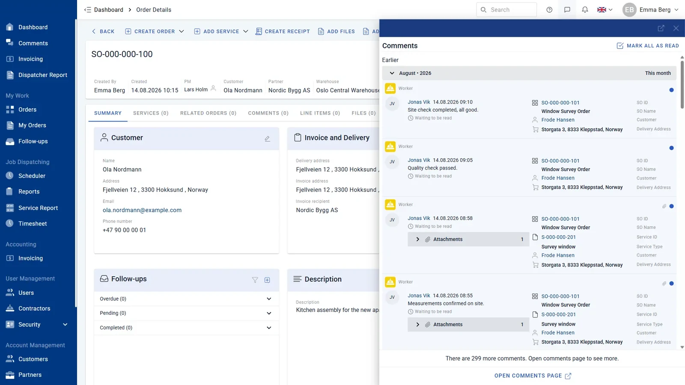This screenshot has width=685, height=385.
Task: Click Add Files button
Action: 337,32
